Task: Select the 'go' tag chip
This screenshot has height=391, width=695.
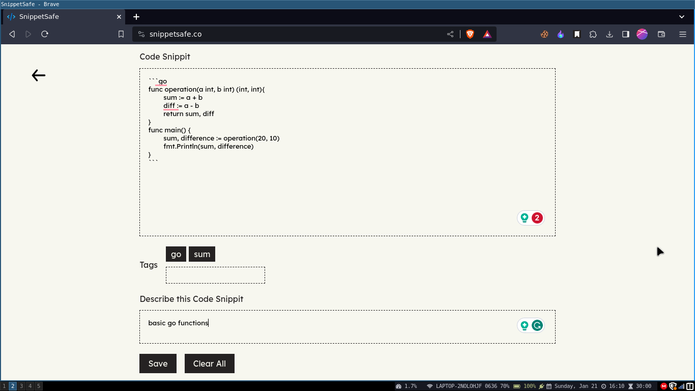Action: pos(176,254)
